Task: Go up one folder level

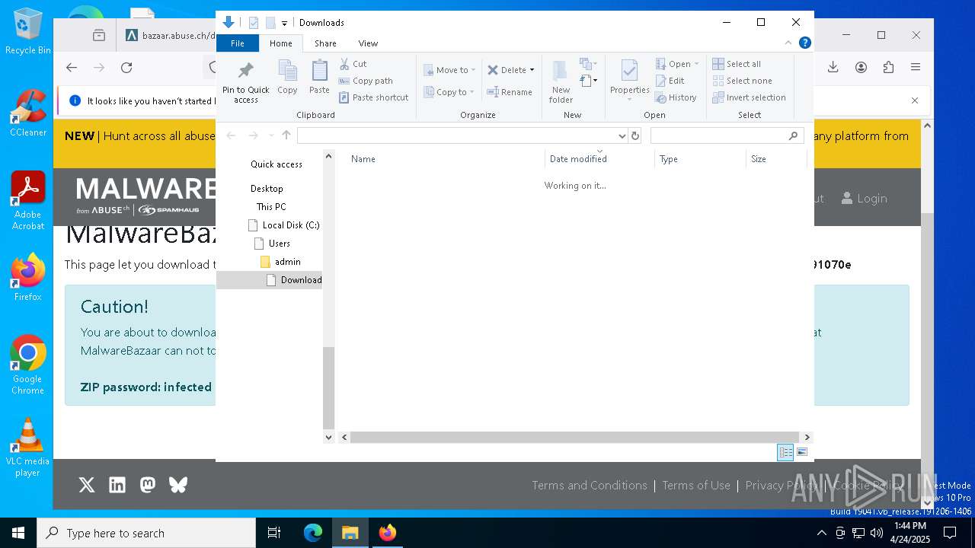Action: (286, 135)
